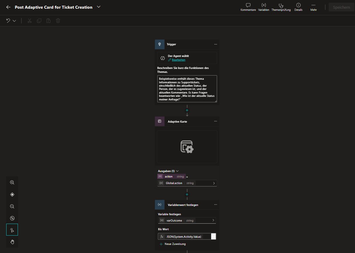Show topic Details
This screenshot has width=355, height=253.
[298, 7]
